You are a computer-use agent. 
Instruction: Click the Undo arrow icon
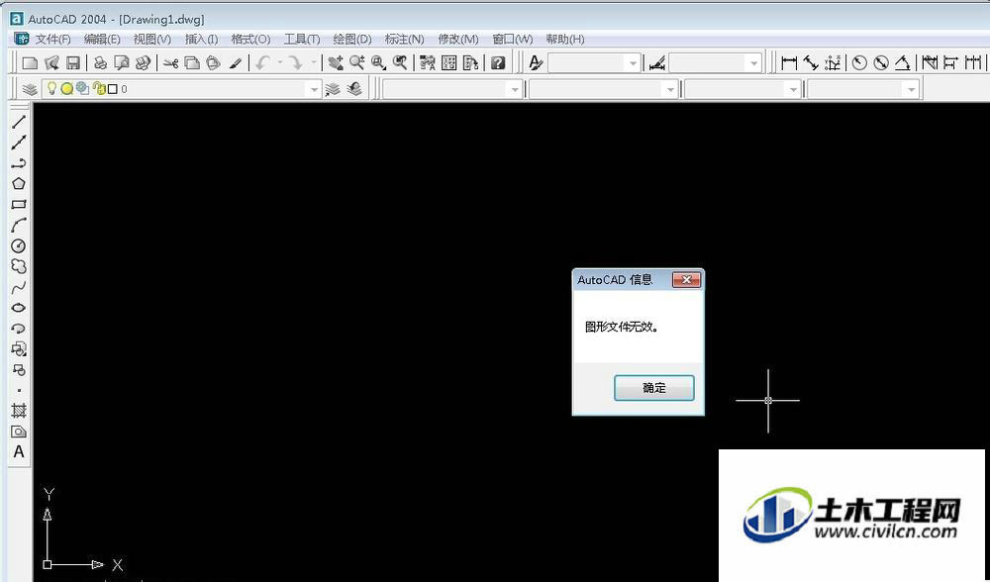(x=264, y=62)
